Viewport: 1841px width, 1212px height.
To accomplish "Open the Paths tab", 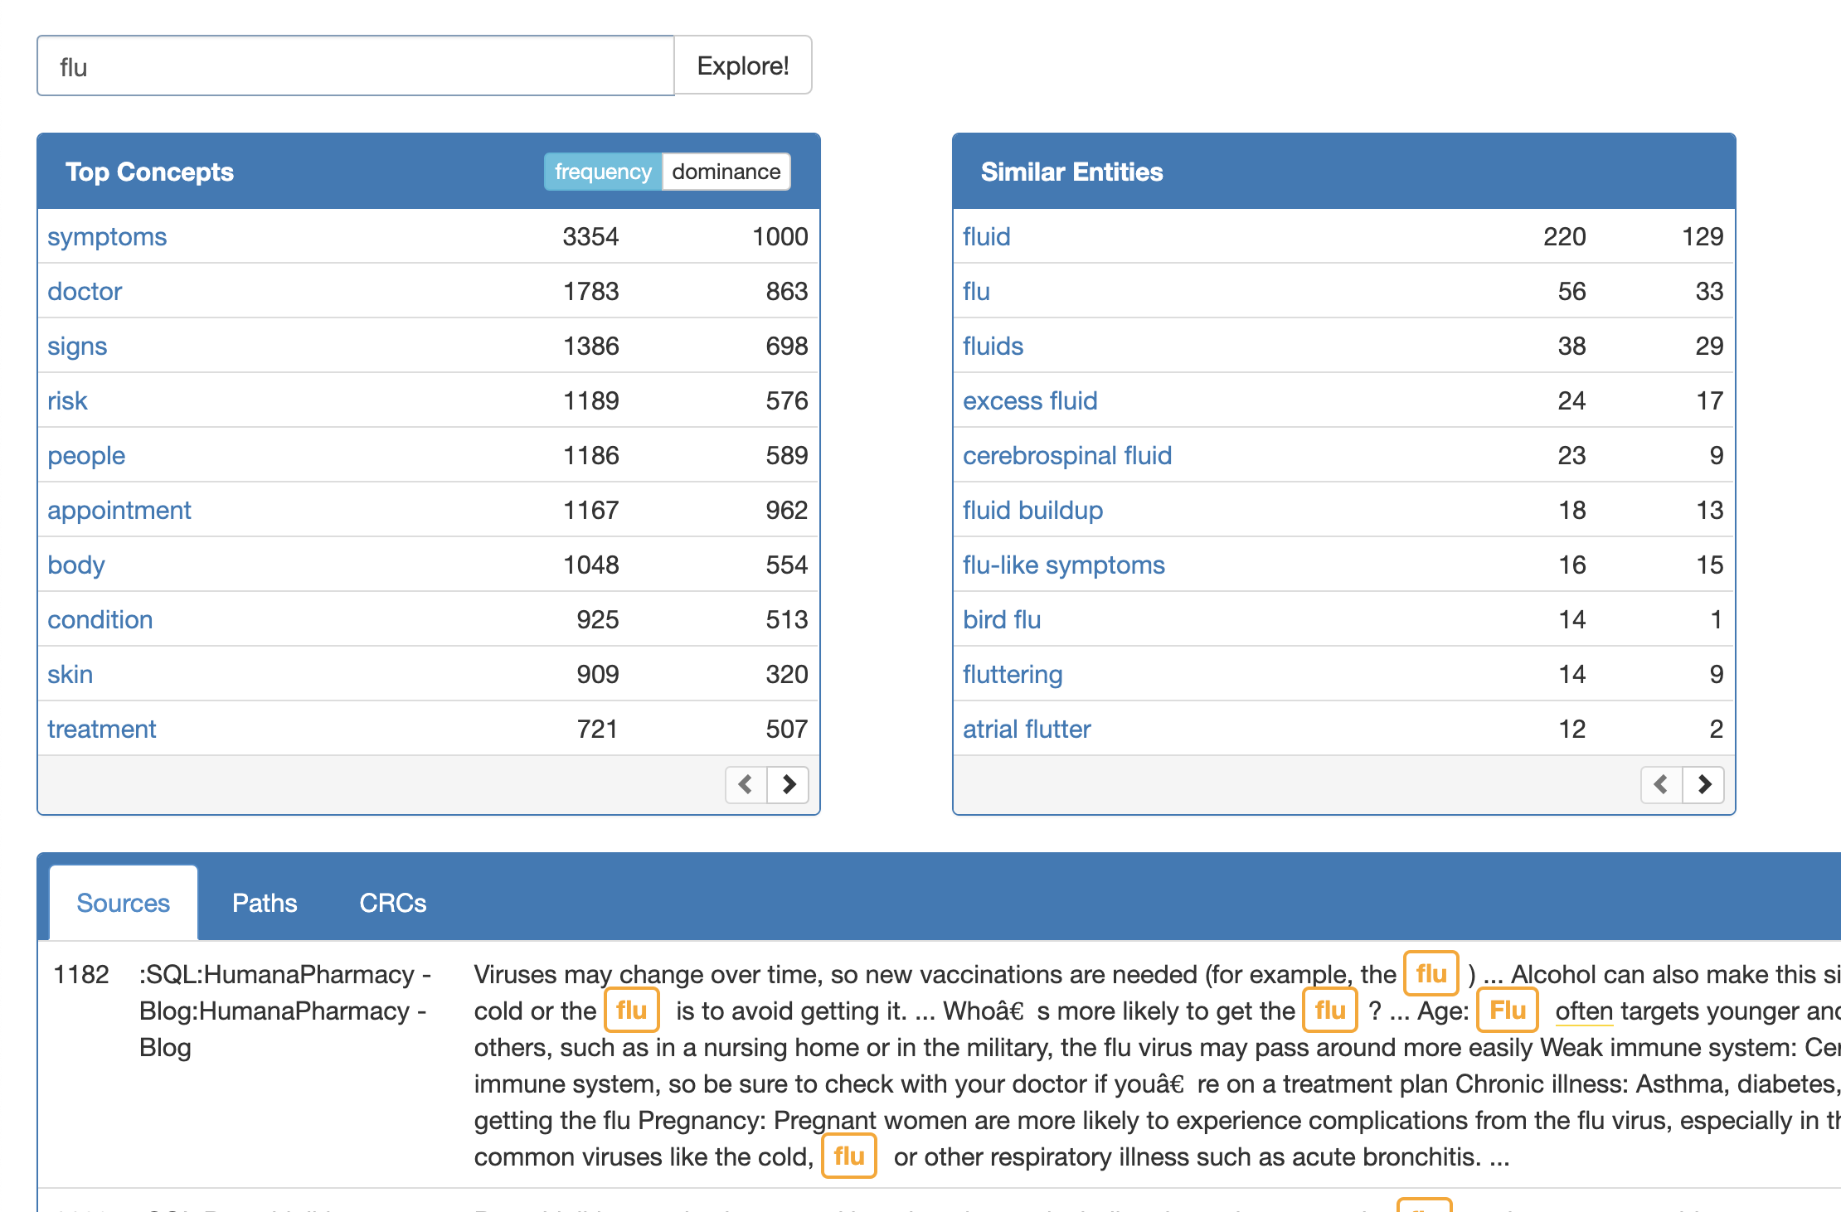I will coord(265,903).
